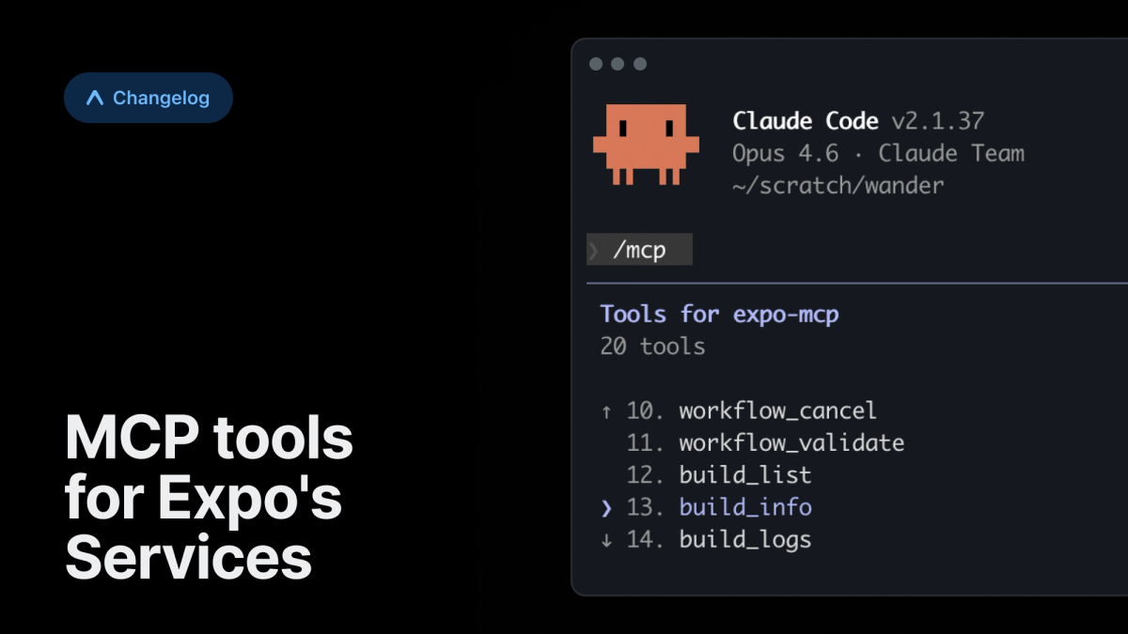Click the Tools for expo-mcp header
The height and width of the screenshot is (634, 1128).
[719, 314]
